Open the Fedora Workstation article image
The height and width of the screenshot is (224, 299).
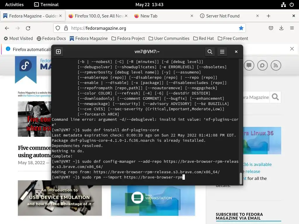(x=153, y=200)
